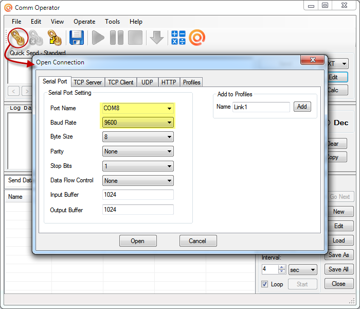Click the profile Name field Link1
Viewport: 360px width, 309px height.
261,107
